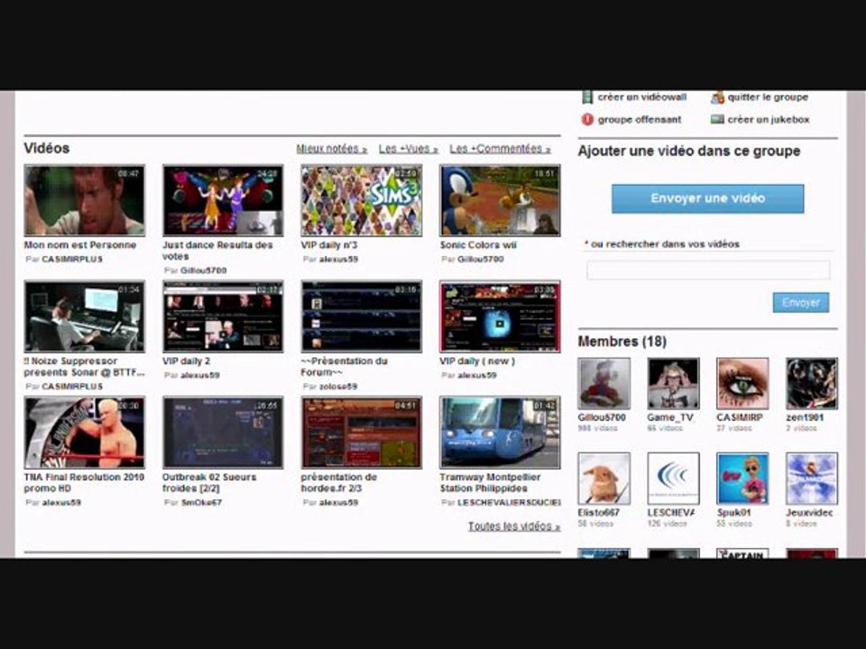Open author CASIMIRPLUS under Mon nom est Personne
Screen dimensions: 866x649
72,260
